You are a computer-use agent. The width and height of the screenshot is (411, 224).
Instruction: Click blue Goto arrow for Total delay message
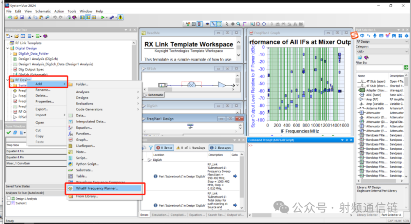pyautogui.click(x=235, y=205)
